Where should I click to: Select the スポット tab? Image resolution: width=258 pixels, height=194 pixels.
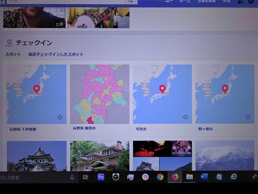[13, 54]
